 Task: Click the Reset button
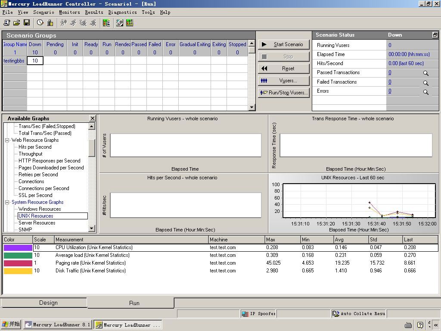click(x=284, y=69)
